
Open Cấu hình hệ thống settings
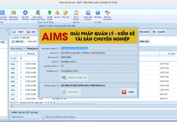(x=25, y=15)
